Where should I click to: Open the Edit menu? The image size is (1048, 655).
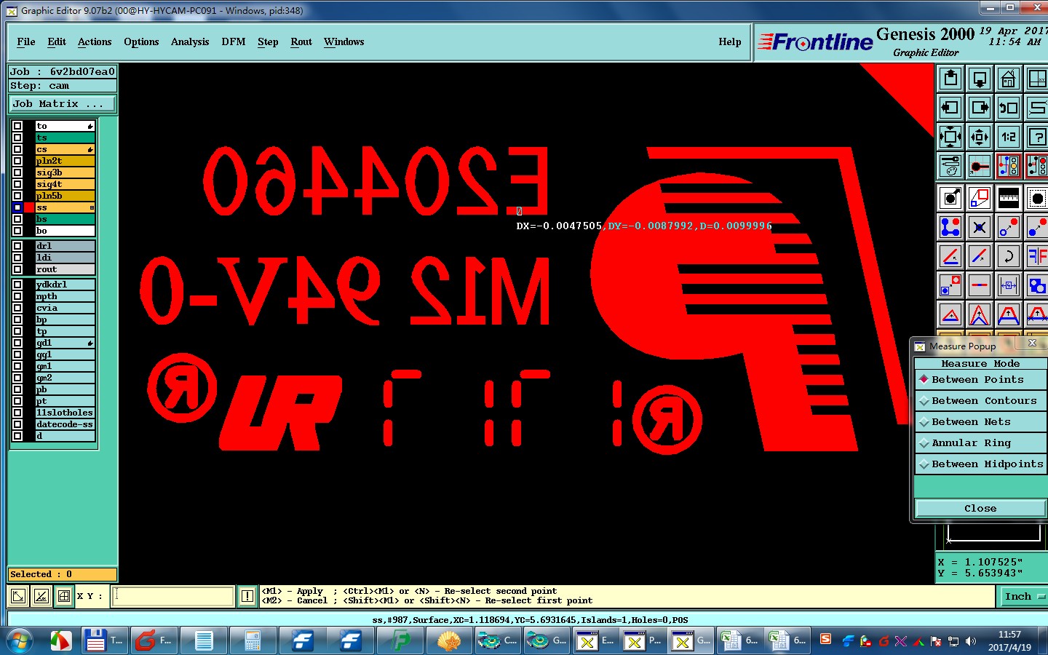tap(57, 42)
